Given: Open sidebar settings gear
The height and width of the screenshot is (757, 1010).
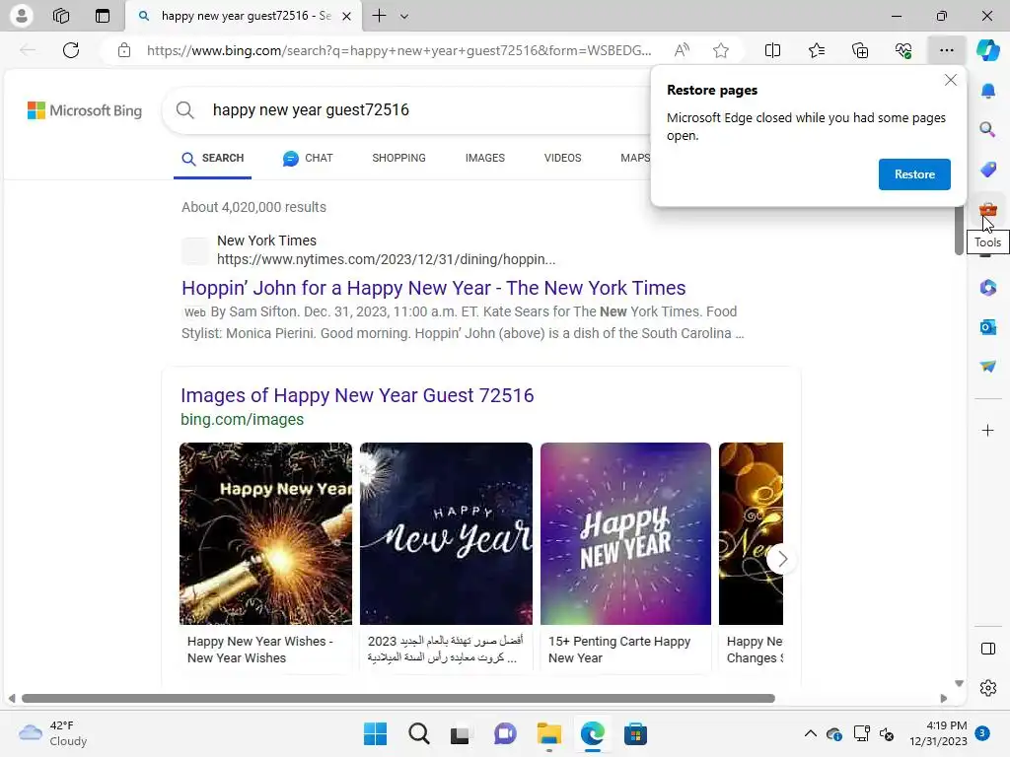Looking at the screenshot, I should coord(987,688).
